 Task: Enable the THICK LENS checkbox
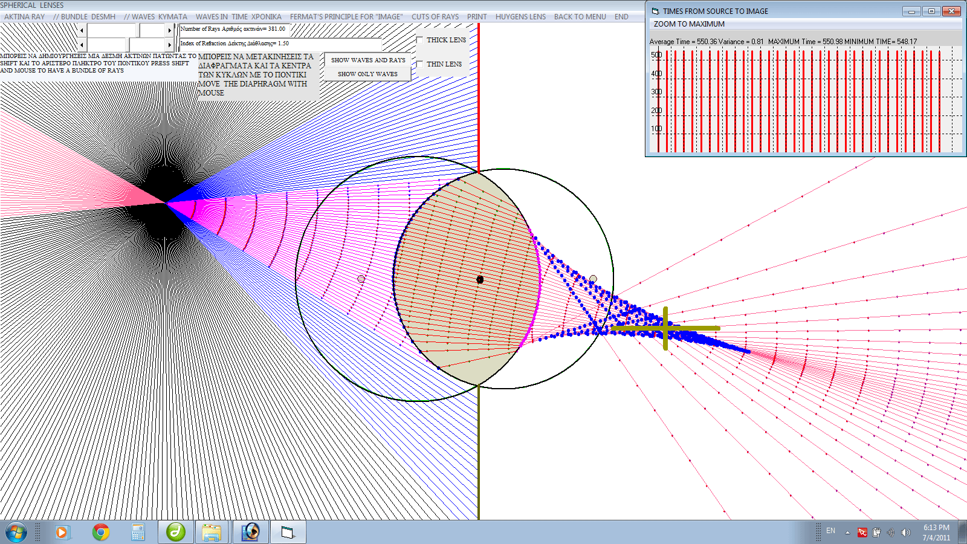(x=419, y=40)
